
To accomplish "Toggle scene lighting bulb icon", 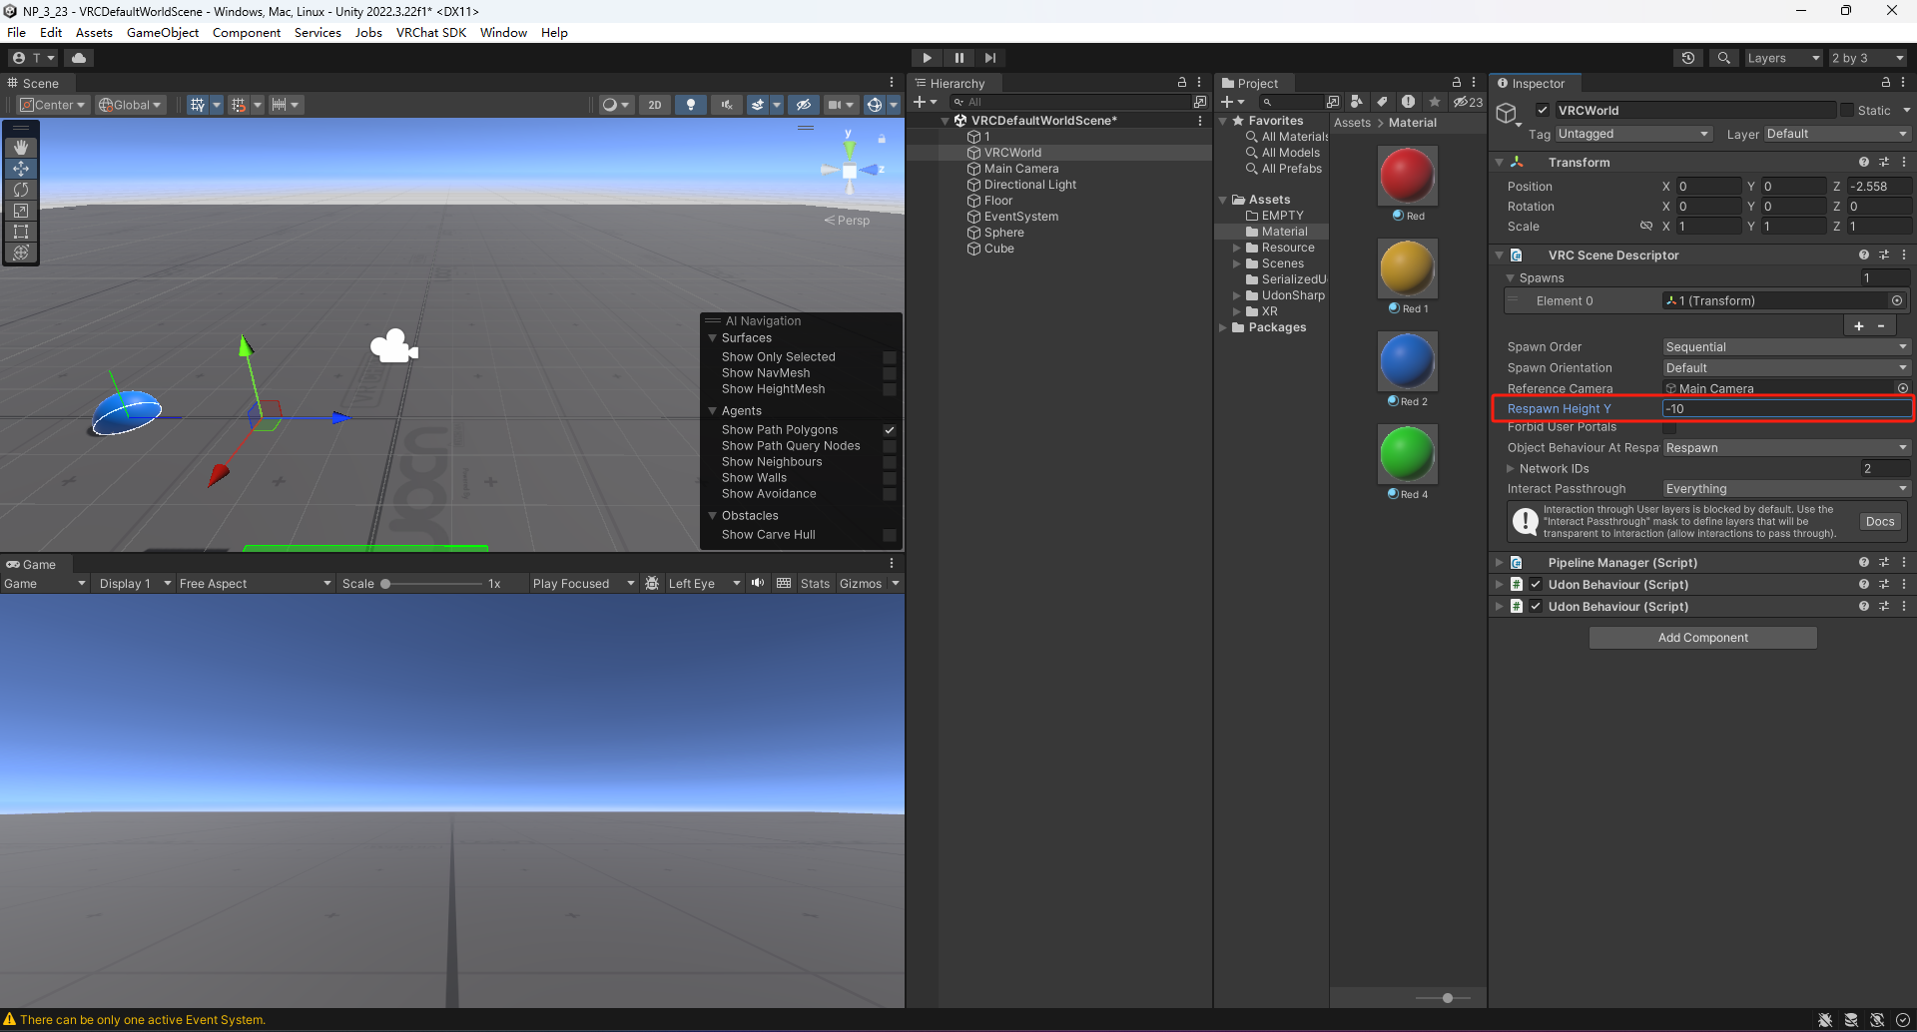I will point(691,105).
